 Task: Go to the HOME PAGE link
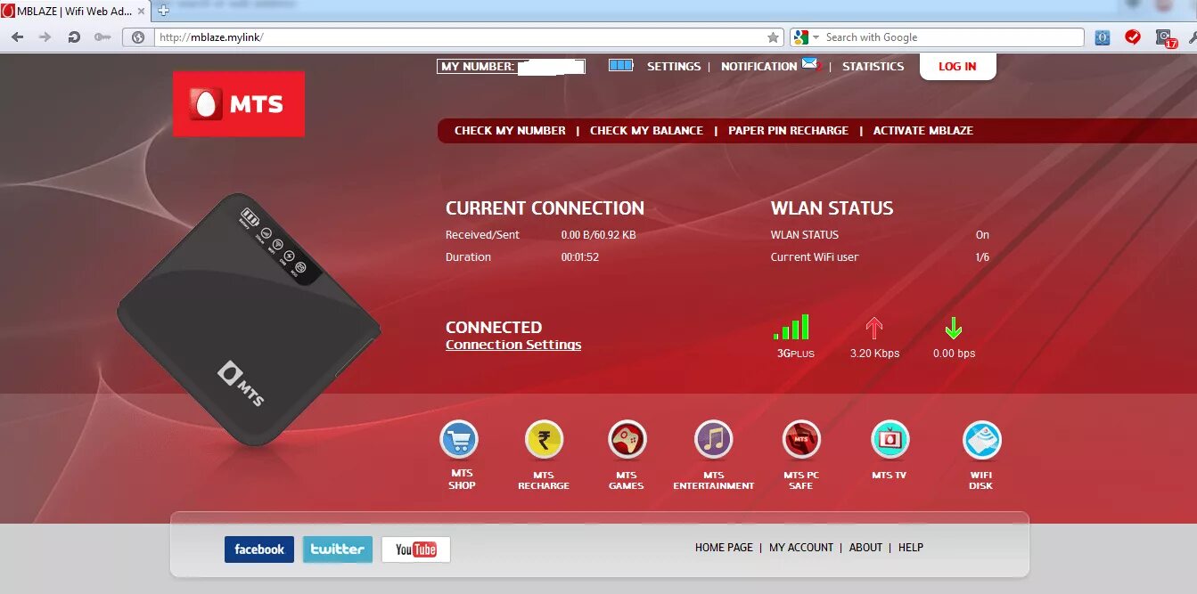724,548
